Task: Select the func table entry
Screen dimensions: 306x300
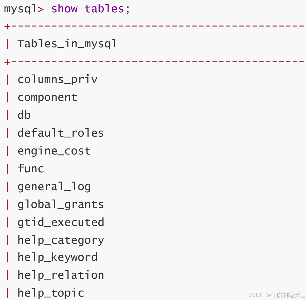Action: [x=31, y=169]
